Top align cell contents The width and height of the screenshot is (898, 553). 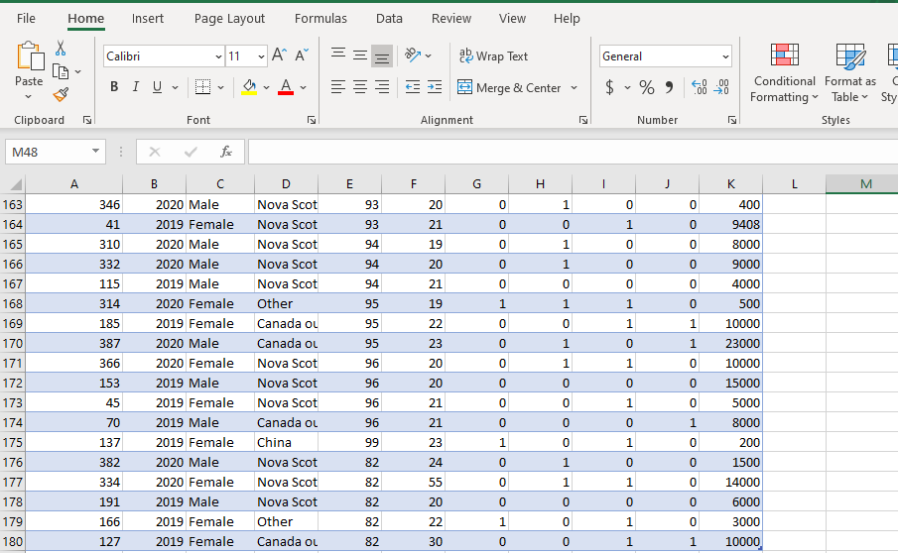(338, 55)
